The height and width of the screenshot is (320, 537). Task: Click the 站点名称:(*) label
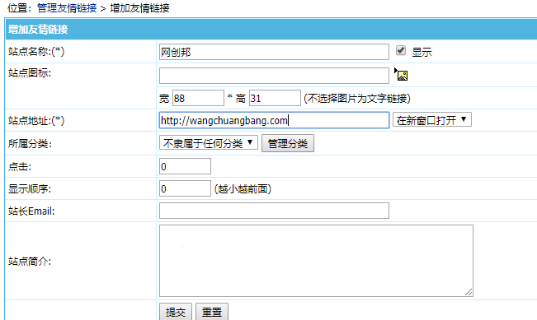[x=36, y=52]
